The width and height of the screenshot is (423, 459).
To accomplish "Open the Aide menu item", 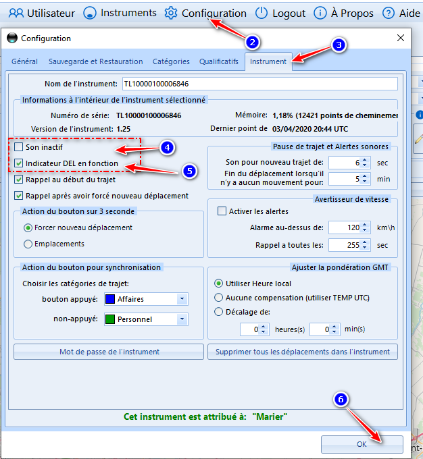I will (x=409, y=13).
